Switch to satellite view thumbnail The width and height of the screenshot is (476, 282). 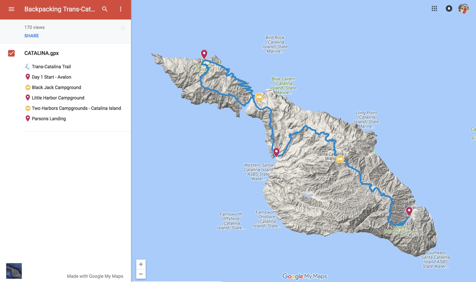pos(14,271)
